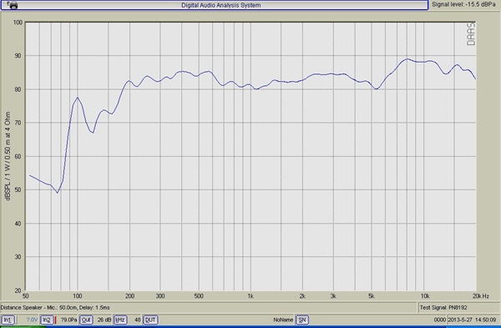Click the 0000 serial number value
The image size is (501, 328).
pyautogui.click(x=440, y=320)
